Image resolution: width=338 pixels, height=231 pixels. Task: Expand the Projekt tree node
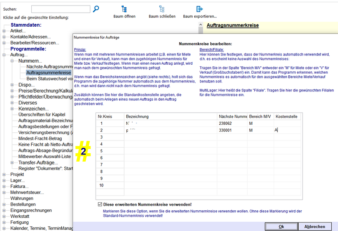tap(4, 174)
